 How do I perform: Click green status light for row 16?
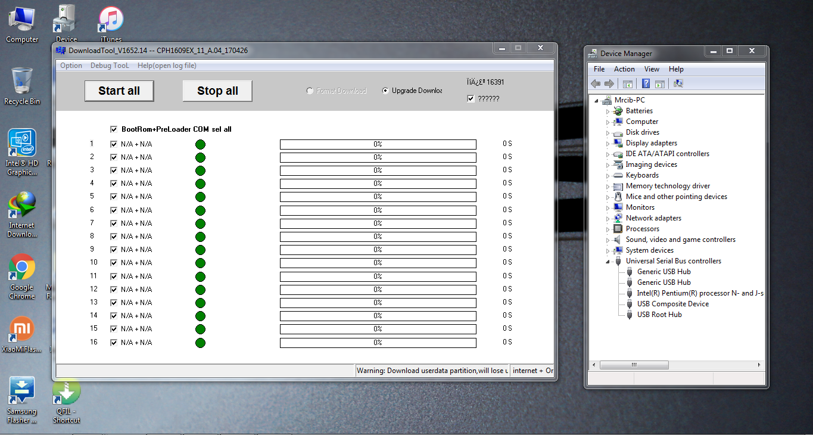pos(200,343)
